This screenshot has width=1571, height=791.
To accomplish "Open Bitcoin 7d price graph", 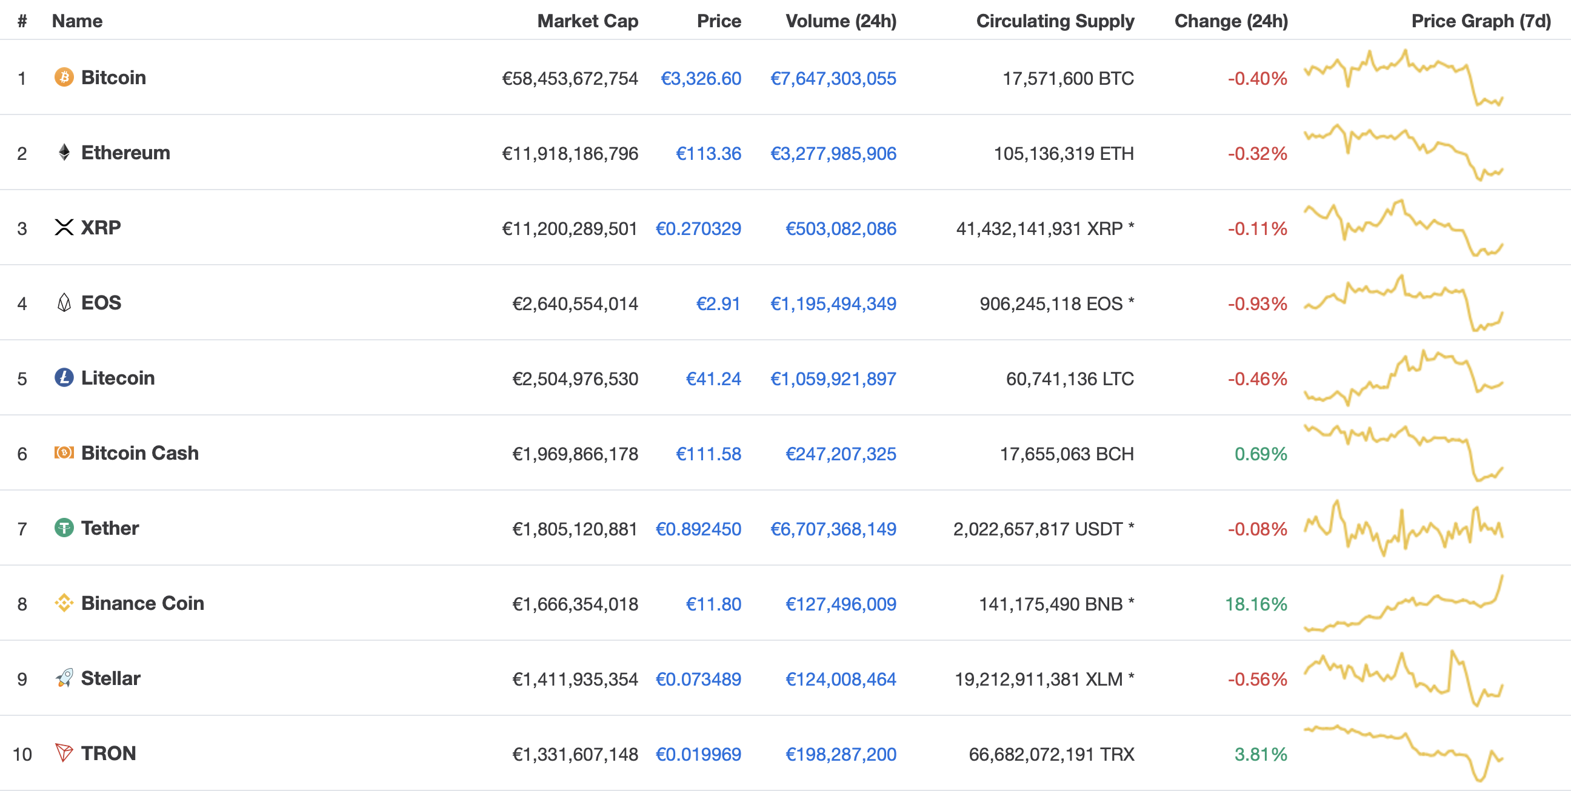I will coord(1403,78).
